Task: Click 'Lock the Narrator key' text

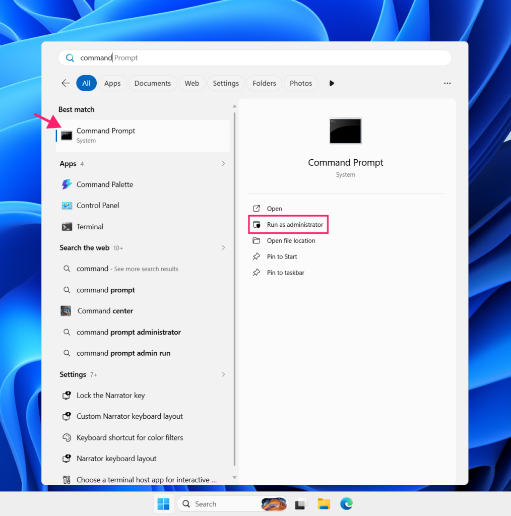Action: (110, 395)
